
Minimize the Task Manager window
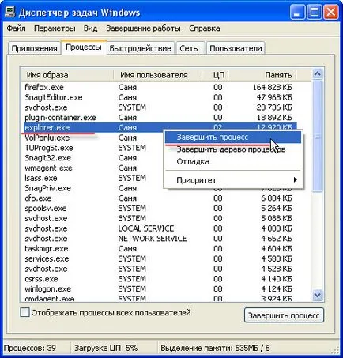coord(298,12)
